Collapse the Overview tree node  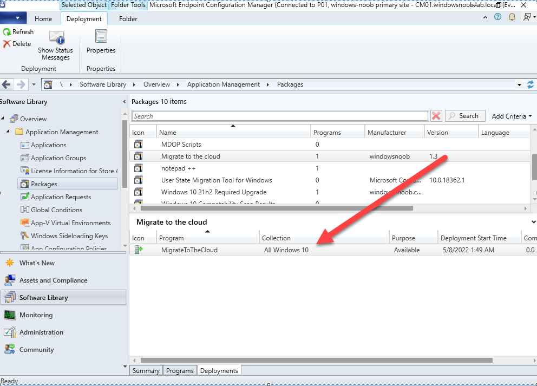[x=3, y=119]
